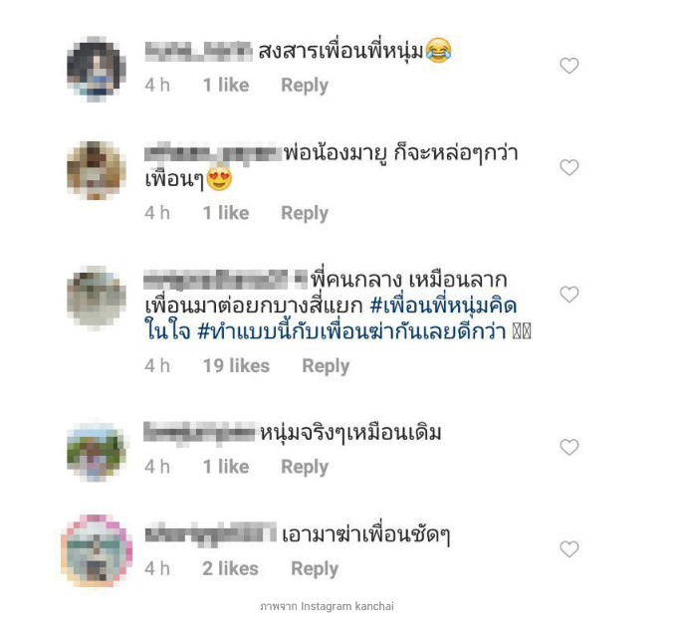
Task: Reply to the พ่อน้องมายู comment
Action: point(305,213)
